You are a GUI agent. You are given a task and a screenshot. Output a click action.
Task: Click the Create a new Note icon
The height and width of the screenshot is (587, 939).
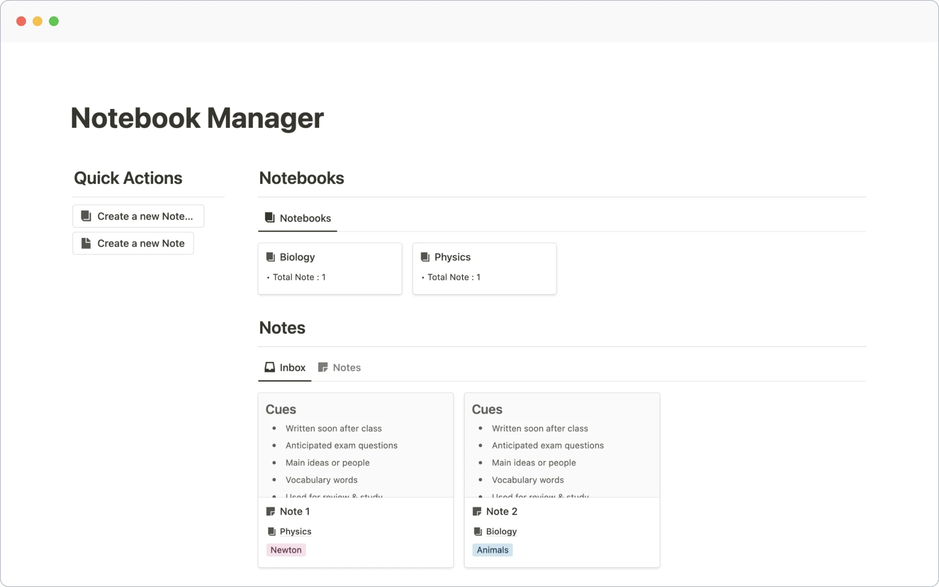point(86,243)
